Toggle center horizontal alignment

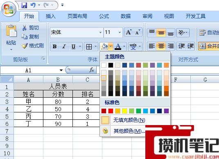point(161,46)
